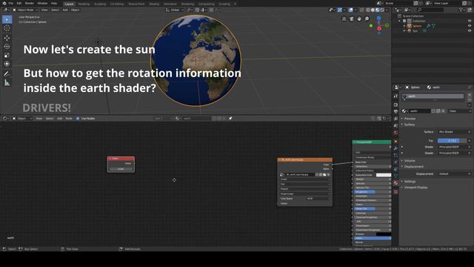This screenshot has height=267, width=474.
Task: Open the Material properties tab
Action: click(395, 183)
